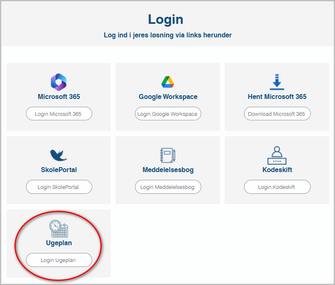Click Login SkolePortal button
335x285 pixels.
(59, 187)
